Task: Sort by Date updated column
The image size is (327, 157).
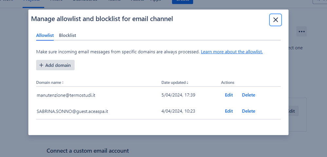Action: (x=175, y=83)
